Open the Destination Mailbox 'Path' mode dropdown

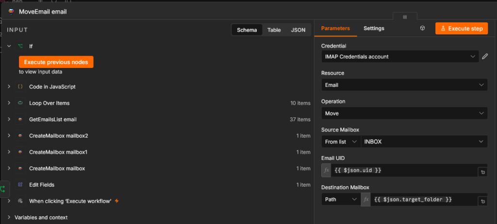click(x=341, y=200)
